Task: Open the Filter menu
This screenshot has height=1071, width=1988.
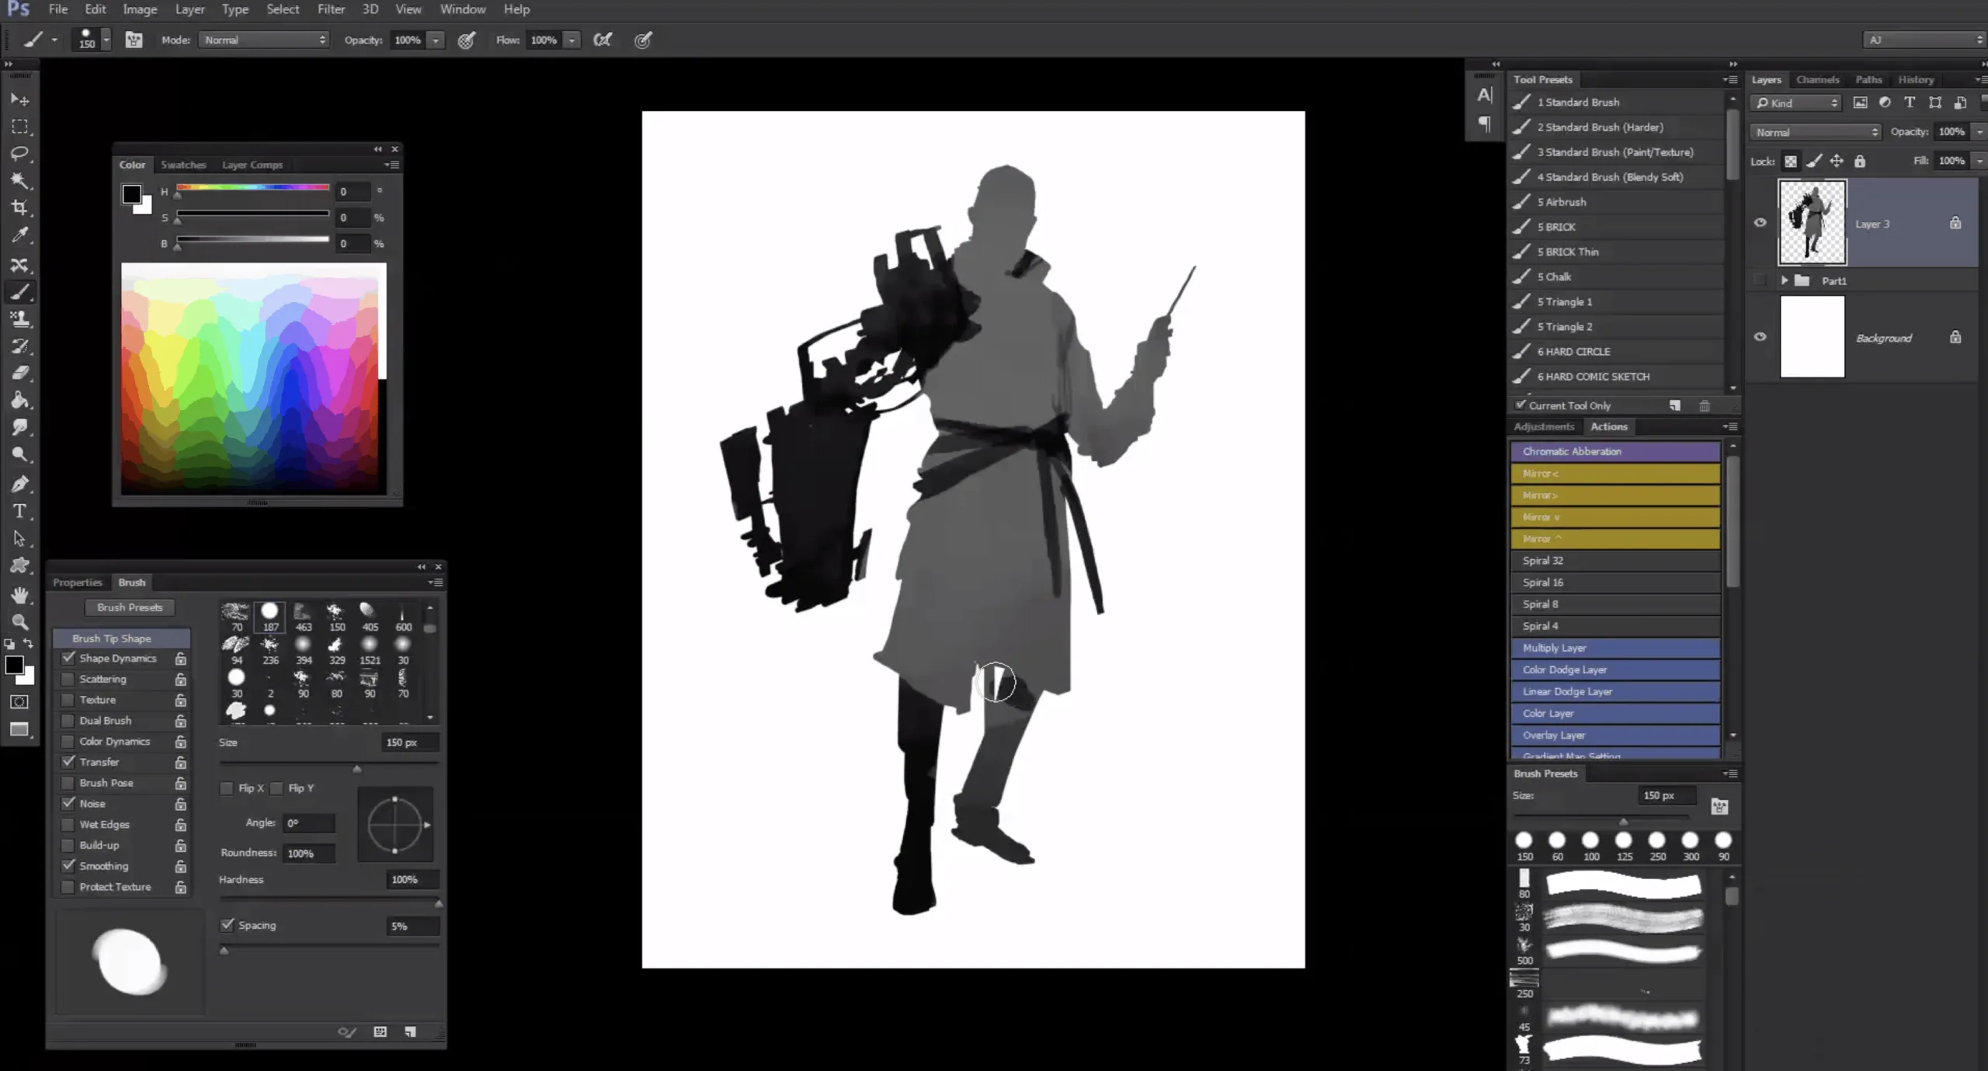Action: [x=331, y=9]
